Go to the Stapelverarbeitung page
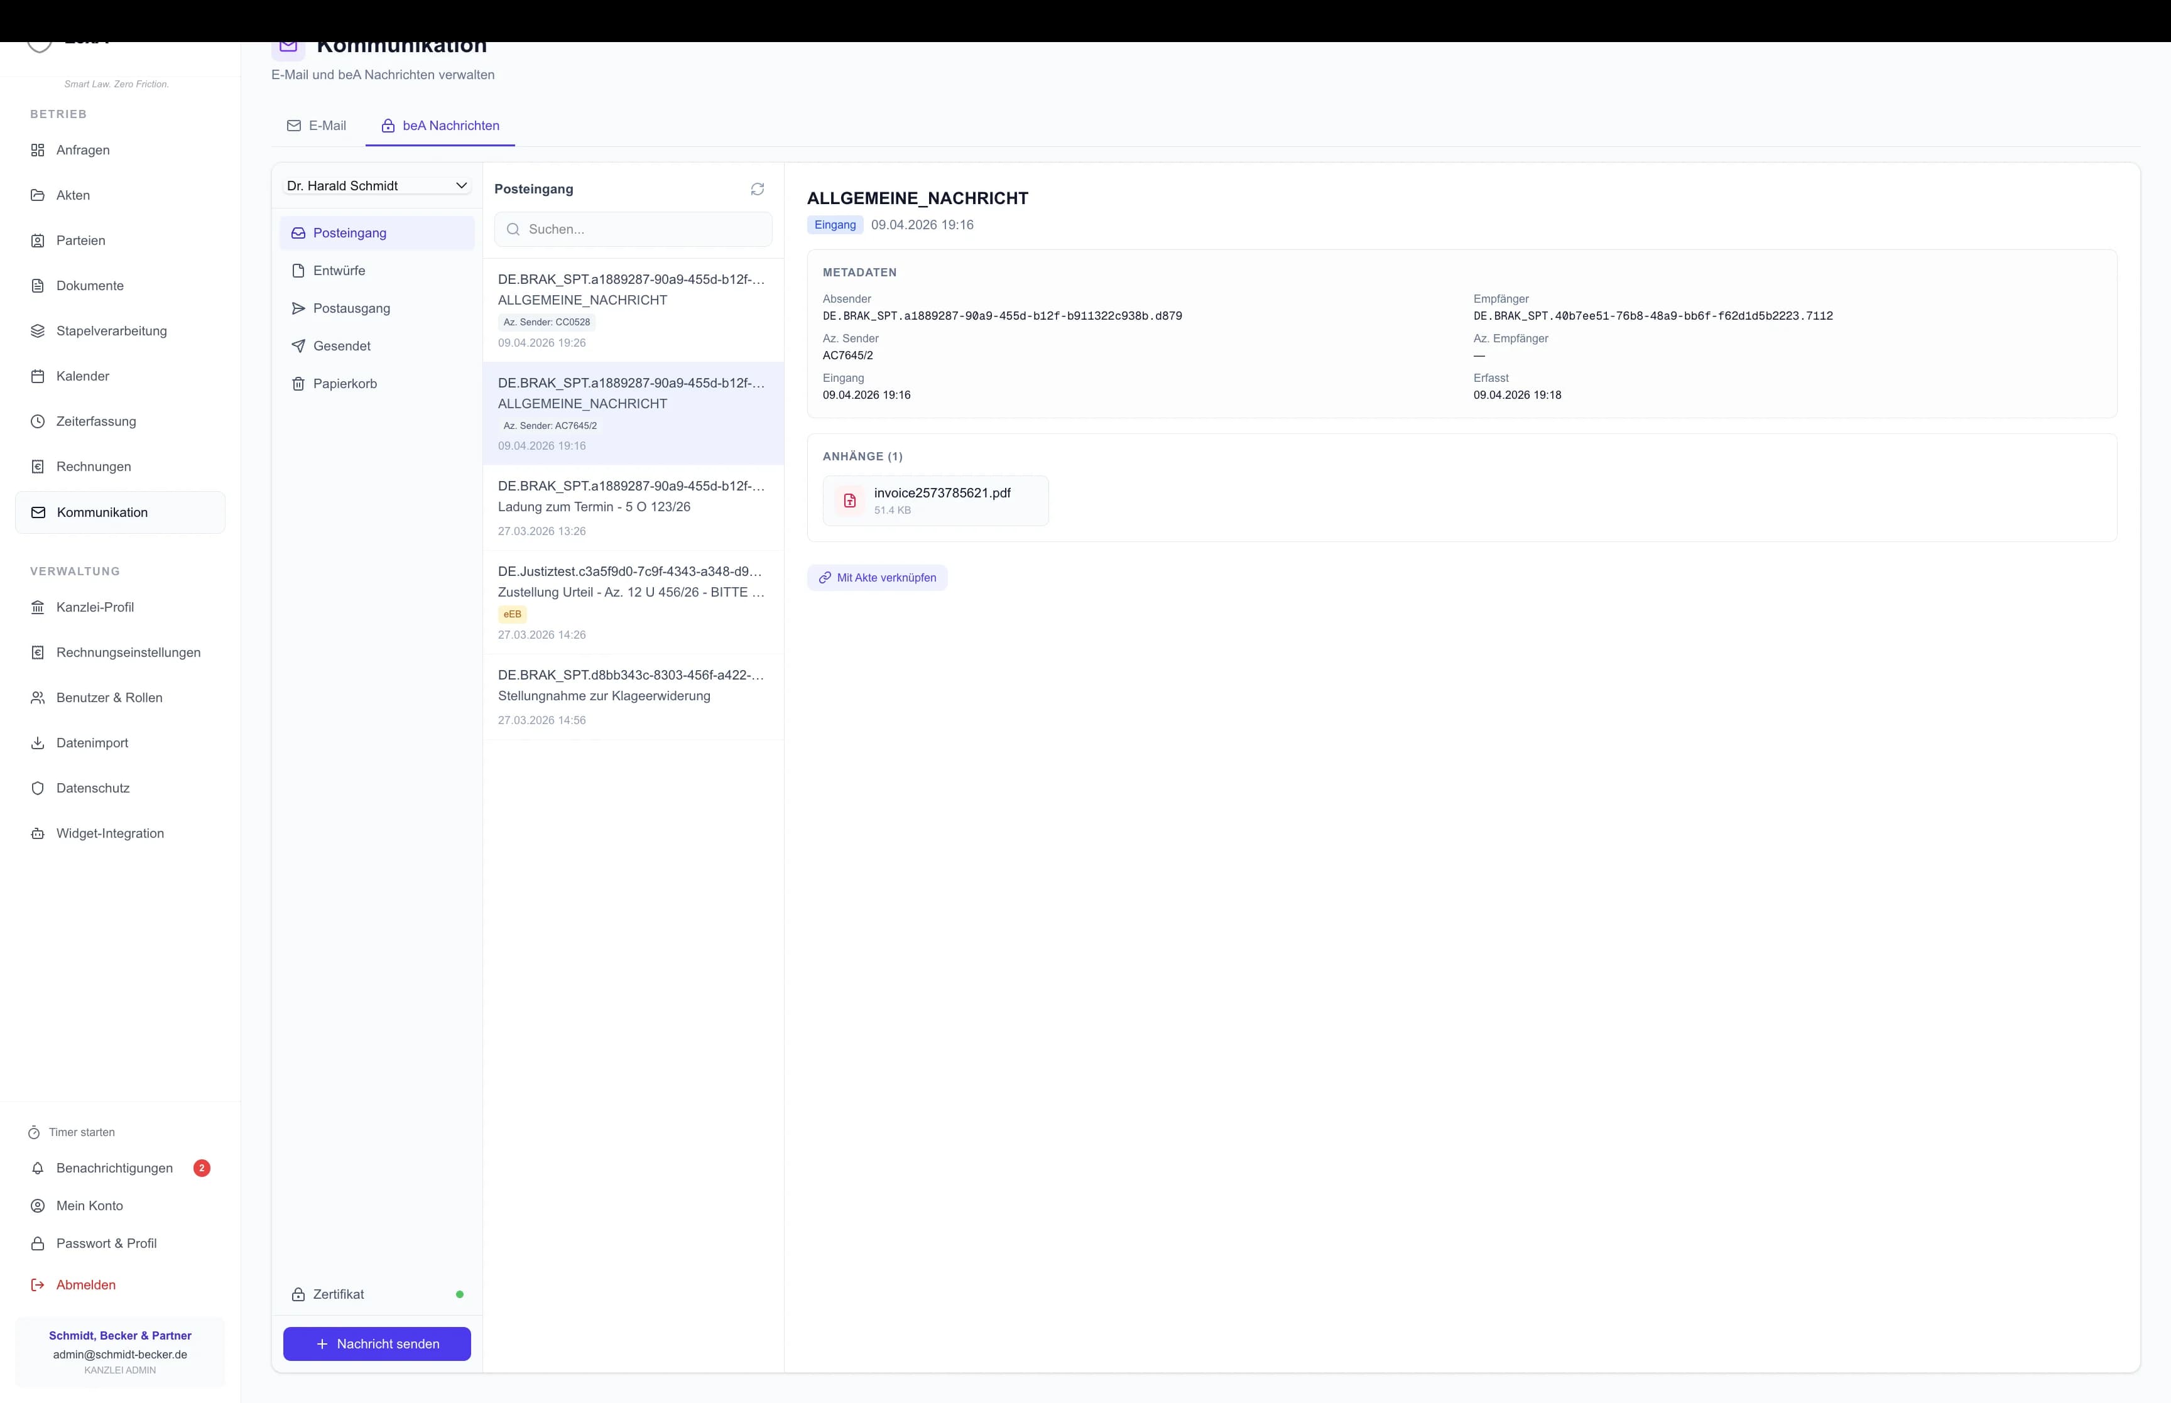Image resolution: width=2171 pixels, height=1403 pixels. (x=111, y=331)
